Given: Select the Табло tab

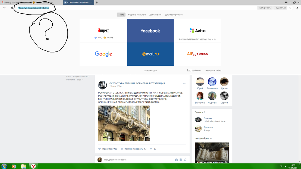Looking at the screenshot, I should coord(121,14).
